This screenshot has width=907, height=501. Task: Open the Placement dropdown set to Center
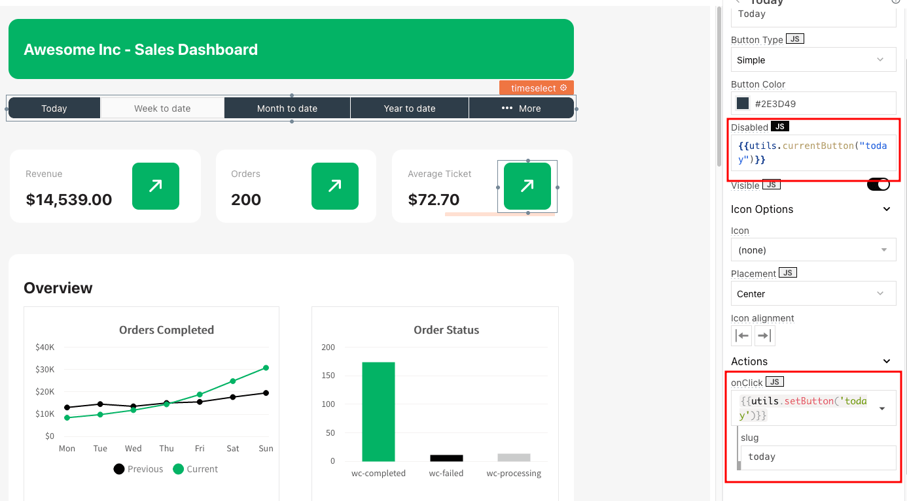[x=813, y=294]
